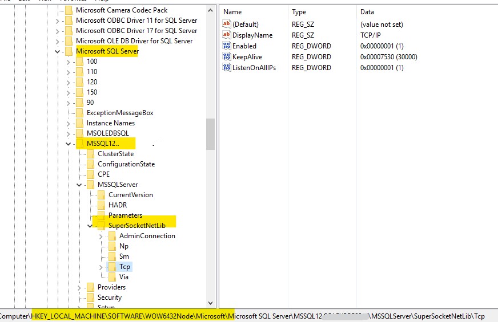Click the AdminConnection folder icon
The width and height of the screenshot is (498, 322).
click(112, 236)
